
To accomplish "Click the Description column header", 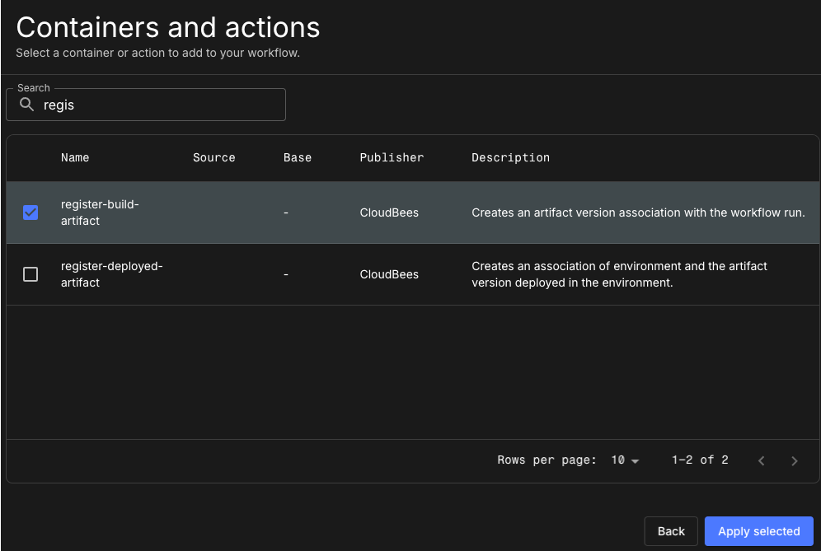I will coord(510,157).
